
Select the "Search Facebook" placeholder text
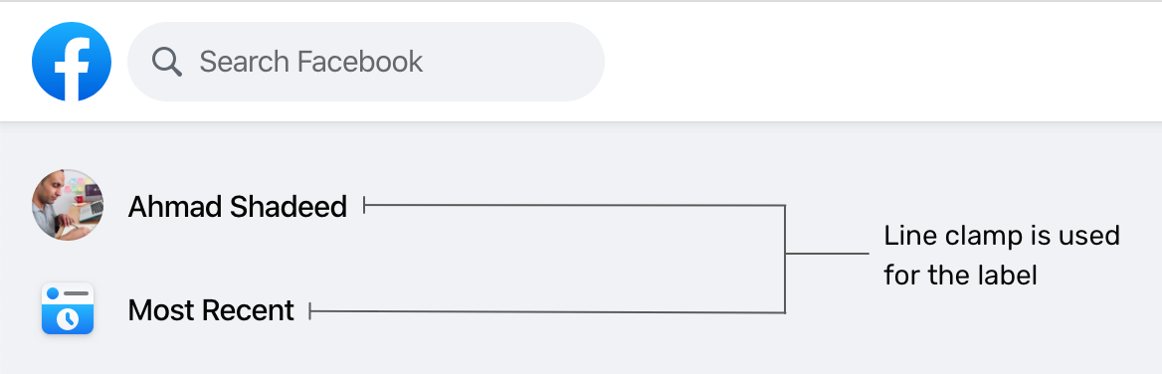point(311,62)
